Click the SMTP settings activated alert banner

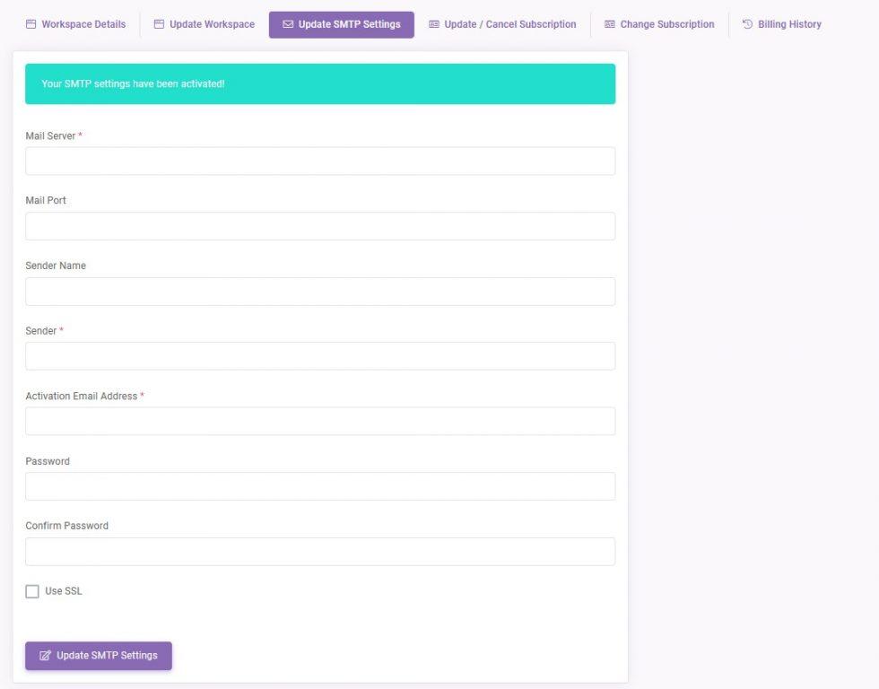click(320, 83)
